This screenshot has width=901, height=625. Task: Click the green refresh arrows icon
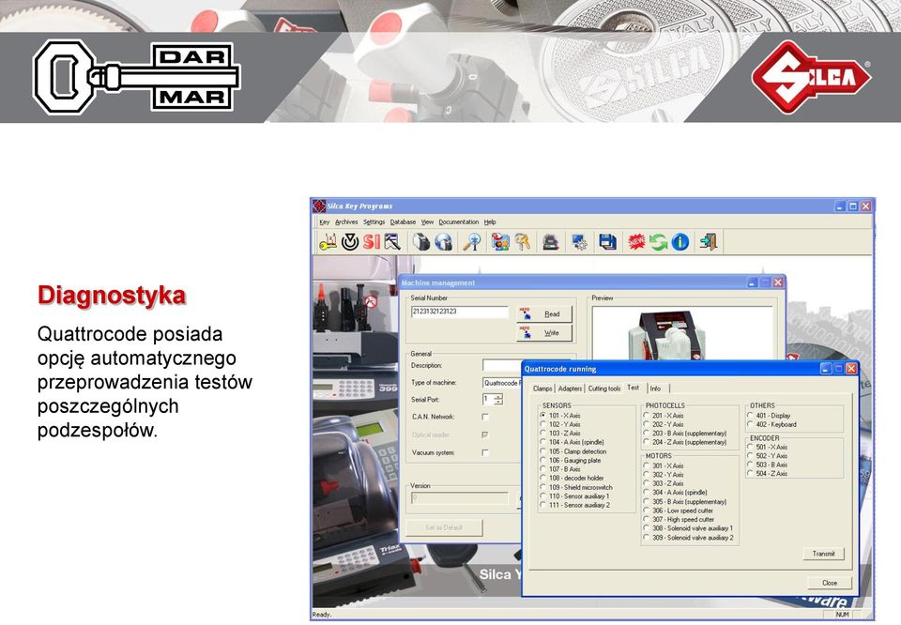click(658, 242)
